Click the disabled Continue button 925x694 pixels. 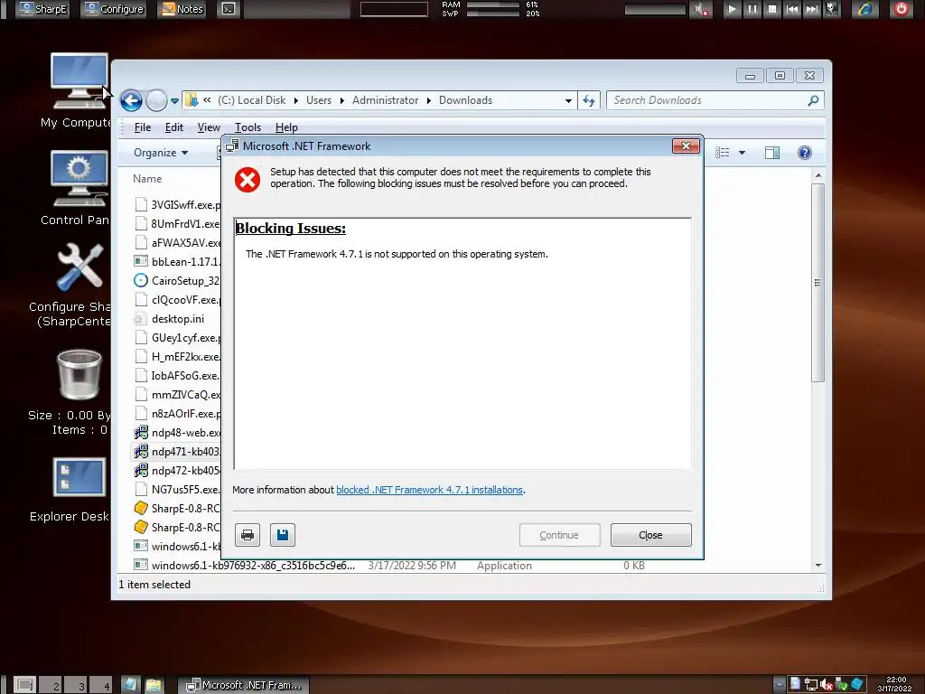coord(559,535)
